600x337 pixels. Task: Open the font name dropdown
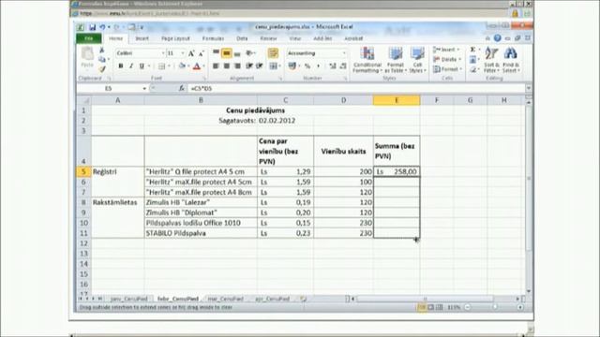[163, 53]
